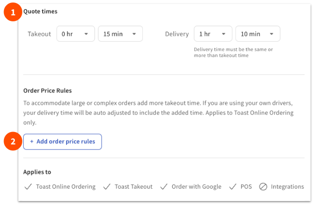Viewport: 314px width, 205px height.
Task: Click the blocked icon beside Integrations
Action: click(x=263, y=187)
